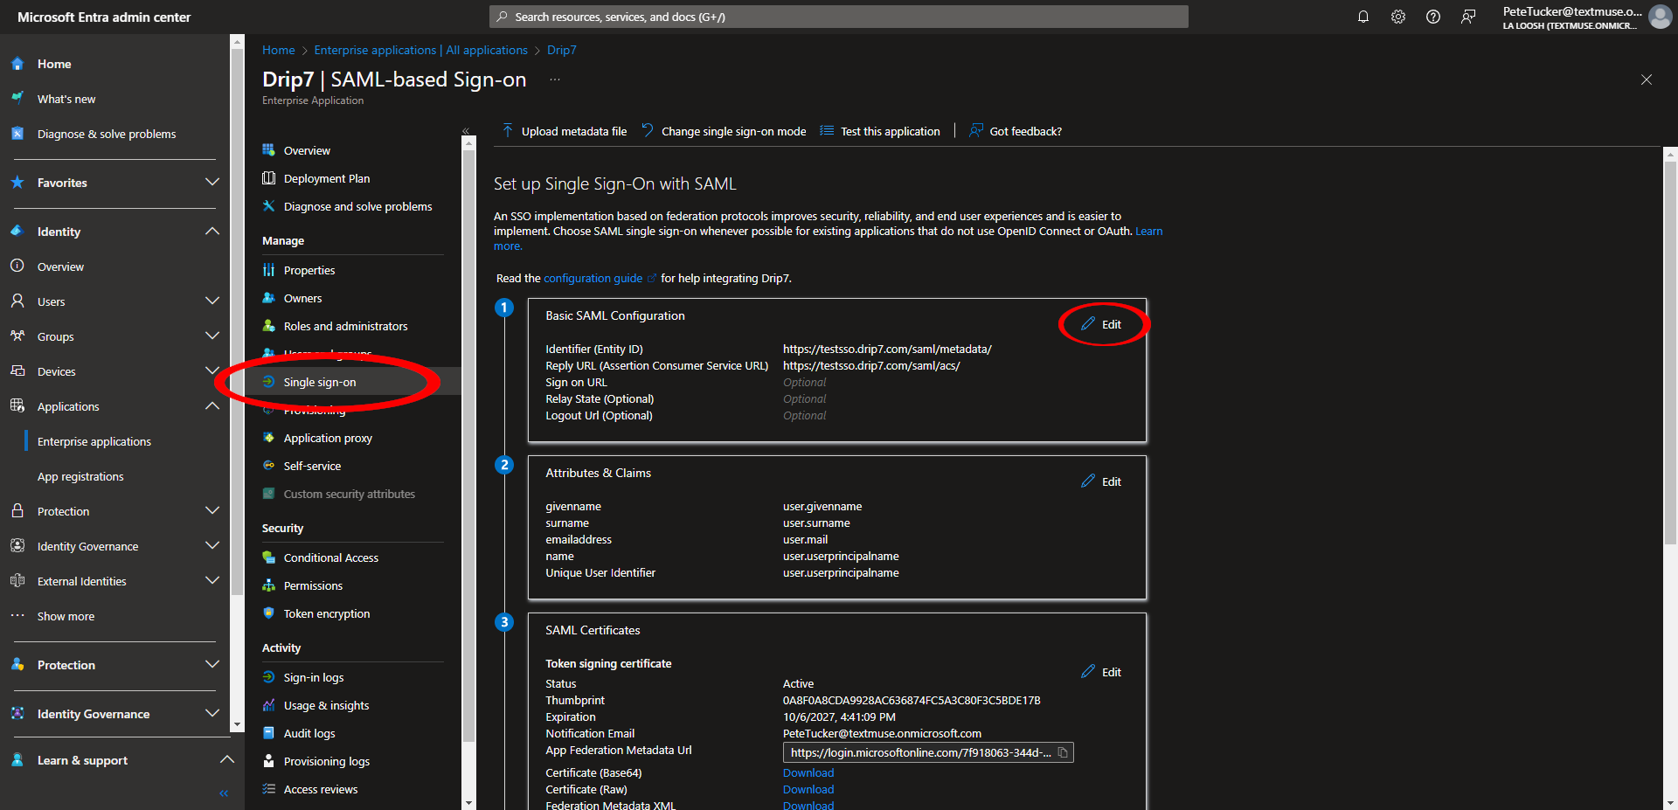Screen dimensions: 1678x810
Task: Open notifications bell icon
Action: coord(1363,17)
